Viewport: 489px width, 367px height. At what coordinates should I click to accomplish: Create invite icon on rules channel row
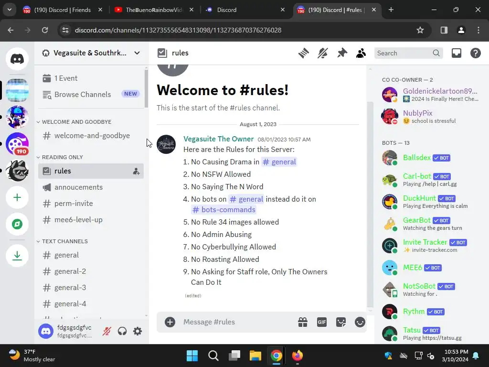point(136,171)
